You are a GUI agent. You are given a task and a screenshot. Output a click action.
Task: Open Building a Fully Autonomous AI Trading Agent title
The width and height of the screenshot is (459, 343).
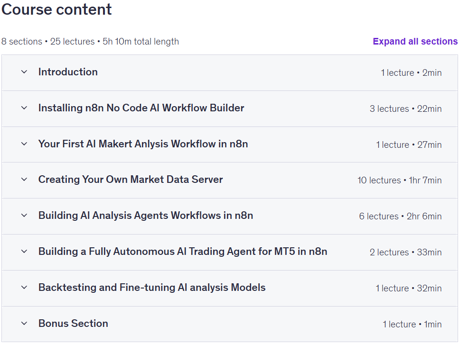[183, 251]
